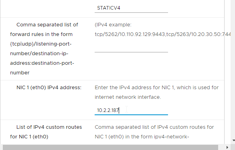Select the 'NIC 1 (eth0) IPv4 address:' label
The image size is (235, 150).
[49, 88]
